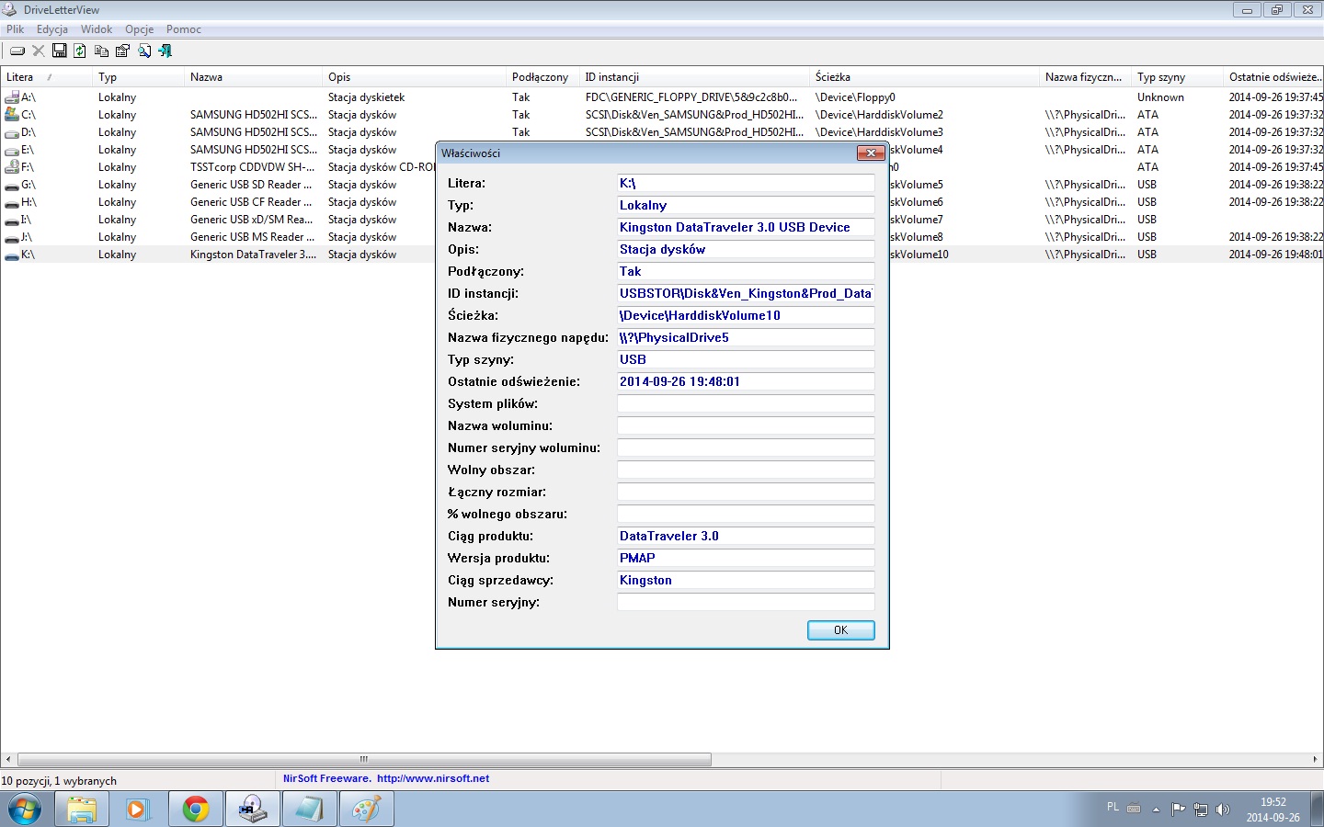Sort by the Typ szyny column header

[1178, 77]
